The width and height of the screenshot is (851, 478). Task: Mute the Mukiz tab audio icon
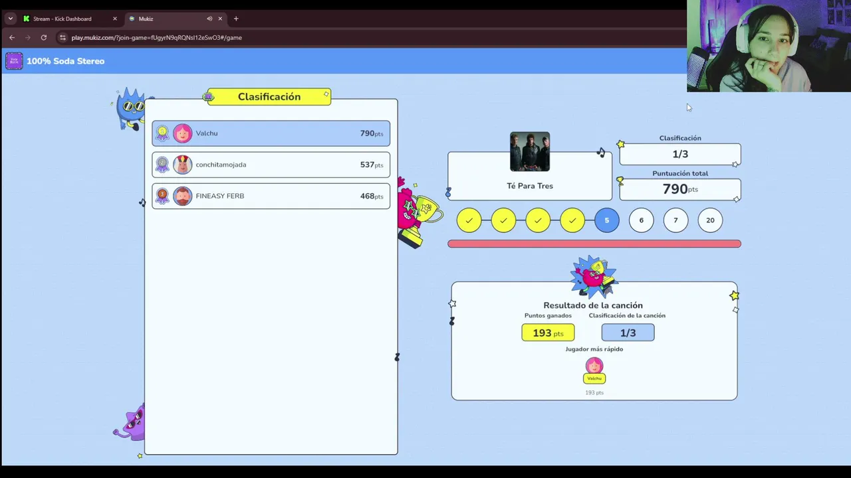(x=209, y=19)
